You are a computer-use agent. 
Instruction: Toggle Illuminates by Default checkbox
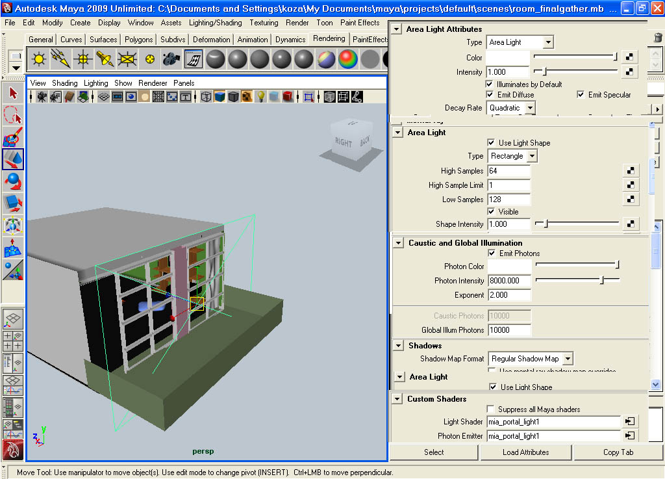[489, 84]
